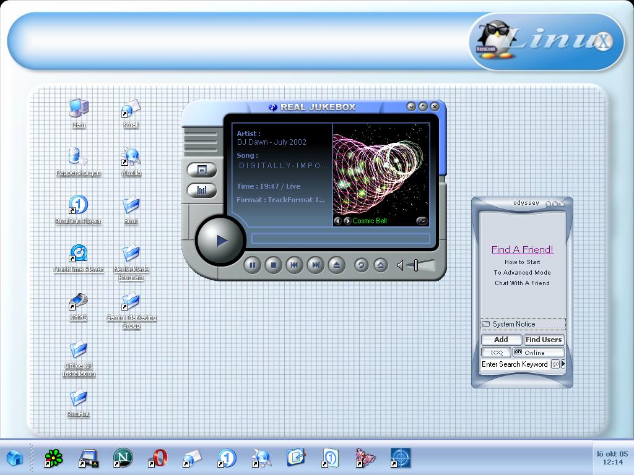Click How to Start link
The height and width of the screenshot is (475, 634).
pos(523,262)
